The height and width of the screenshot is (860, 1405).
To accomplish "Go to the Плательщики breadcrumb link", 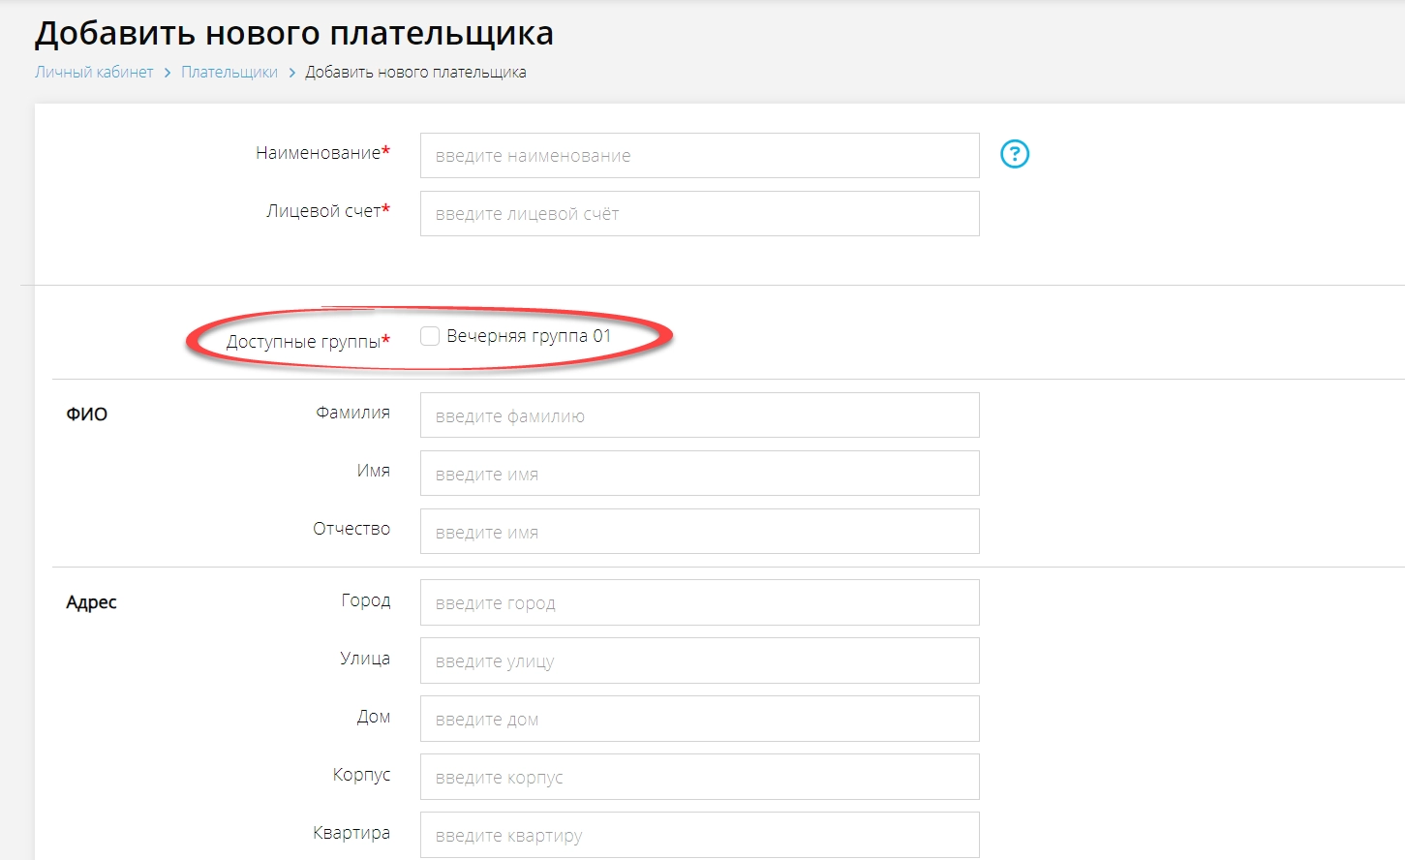I will [229, 72].
